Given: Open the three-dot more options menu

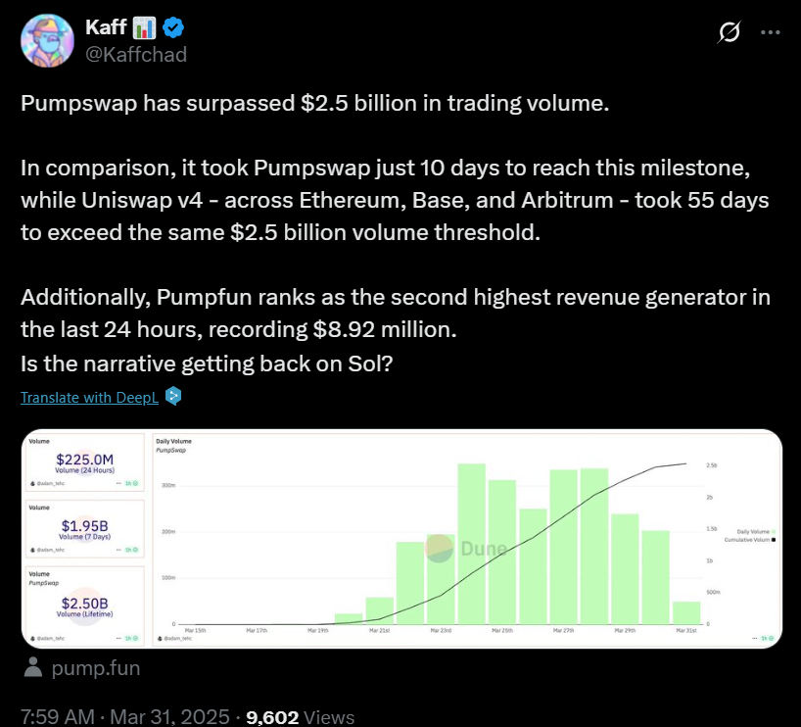Looking at the screenshot, I should (x=770, y=32).
